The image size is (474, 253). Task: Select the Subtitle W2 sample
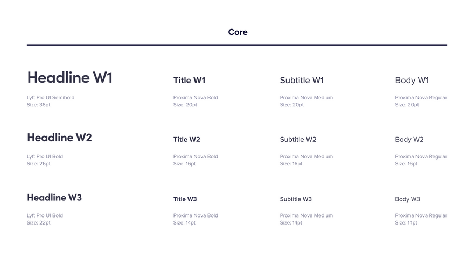pos(298,139)
